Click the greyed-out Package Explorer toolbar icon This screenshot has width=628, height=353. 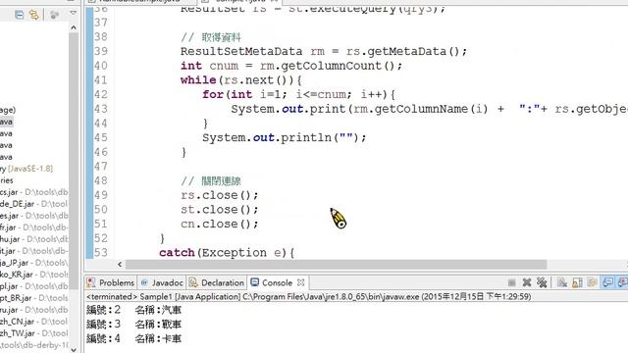click(55, 15)
